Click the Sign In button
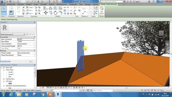 click(x=137, y=2)
